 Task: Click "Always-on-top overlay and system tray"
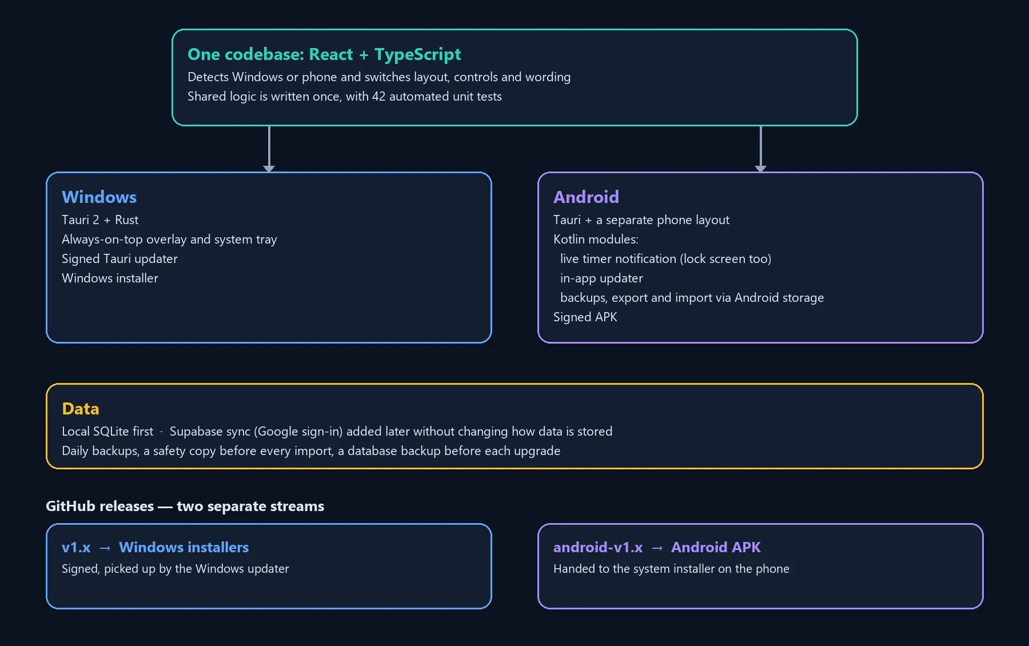coord(169,240)
